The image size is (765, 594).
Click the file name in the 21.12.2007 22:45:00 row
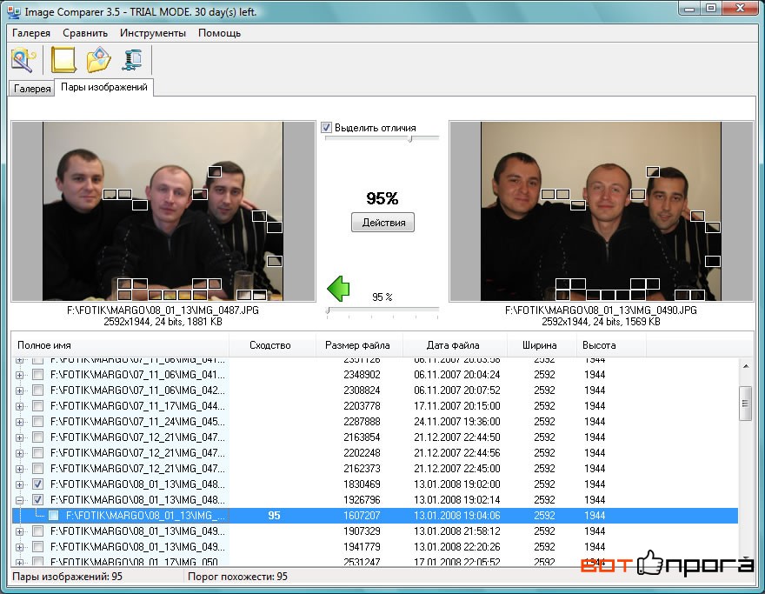tap(137, 469)
